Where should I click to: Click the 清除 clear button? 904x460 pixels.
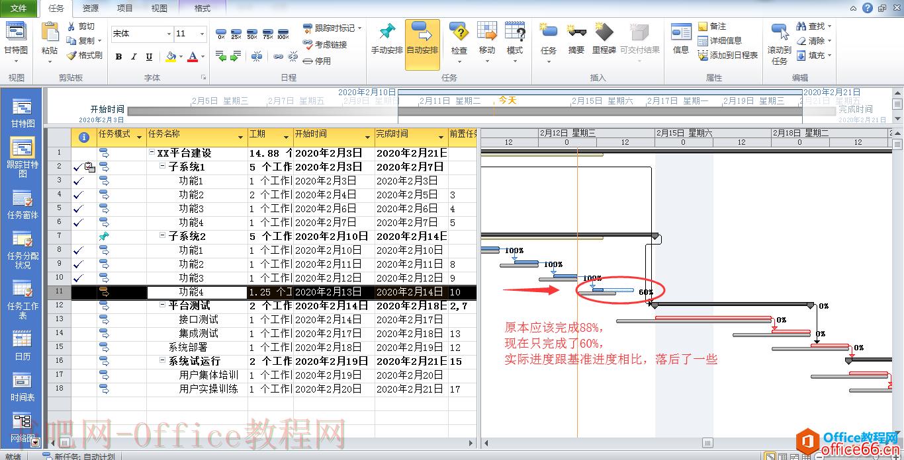813,41
